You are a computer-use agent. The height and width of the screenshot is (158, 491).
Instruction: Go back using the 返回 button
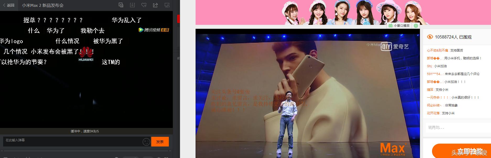coord(9,5)
